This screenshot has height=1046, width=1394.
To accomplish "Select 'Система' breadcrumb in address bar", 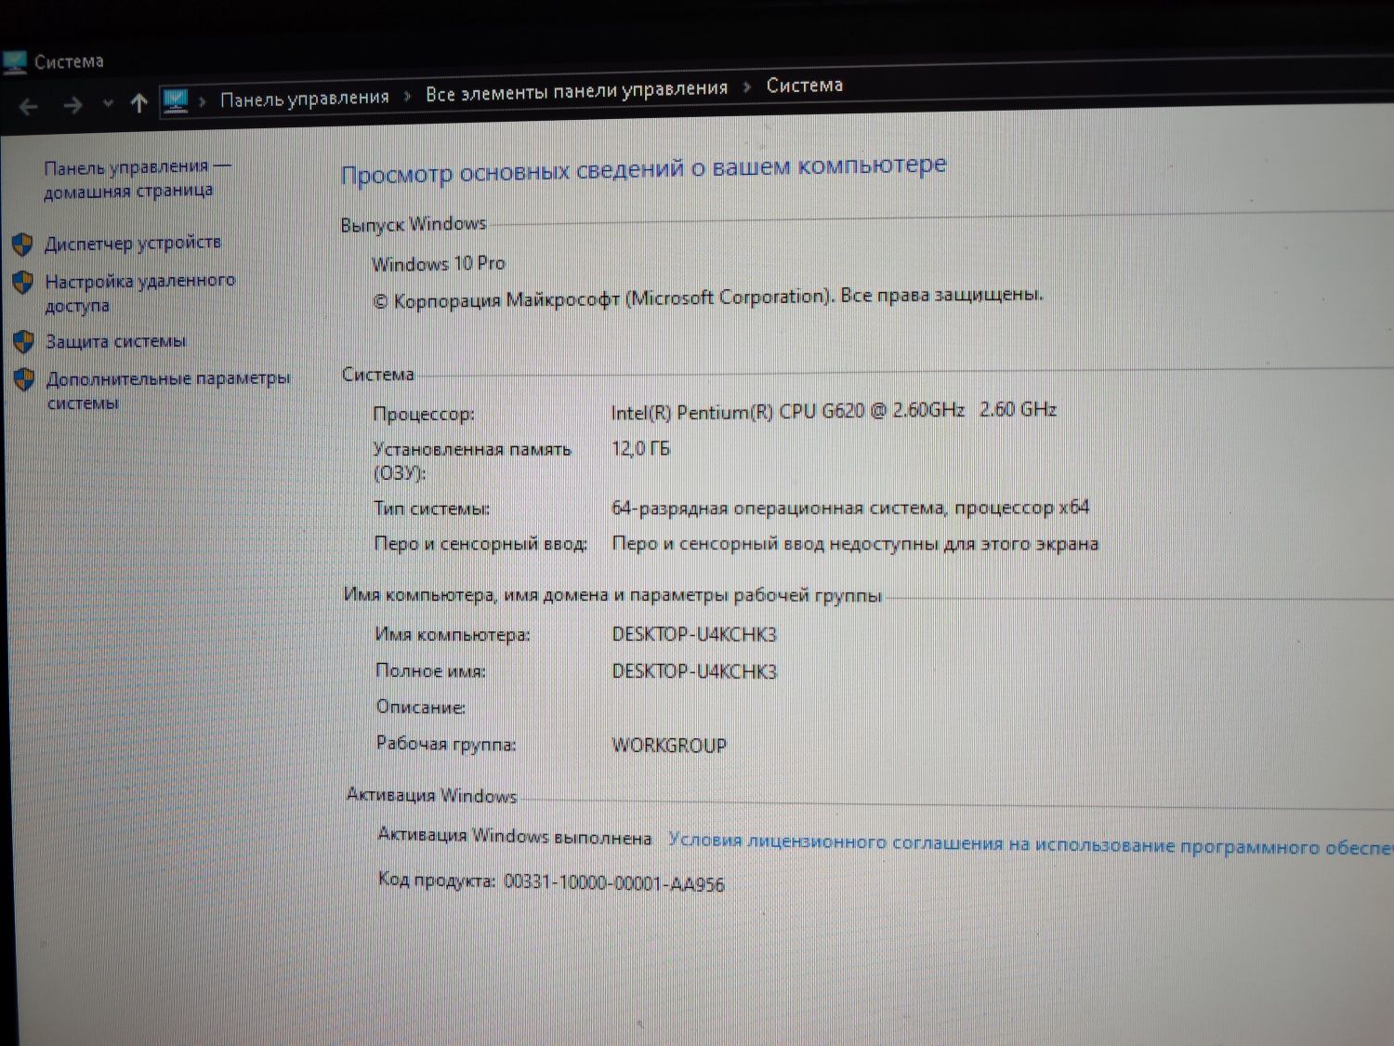I will coord(805,86).
